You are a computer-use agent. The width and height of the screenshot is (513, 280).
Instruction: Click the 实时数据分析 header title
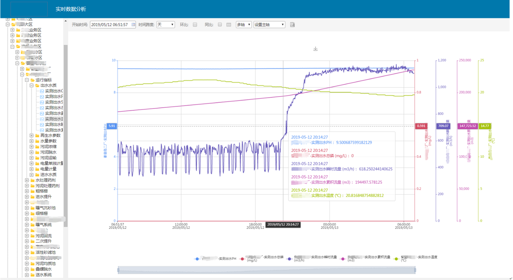point(71,9)
